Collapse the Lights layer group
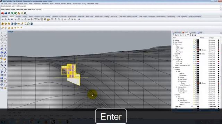 coord(173,56)
